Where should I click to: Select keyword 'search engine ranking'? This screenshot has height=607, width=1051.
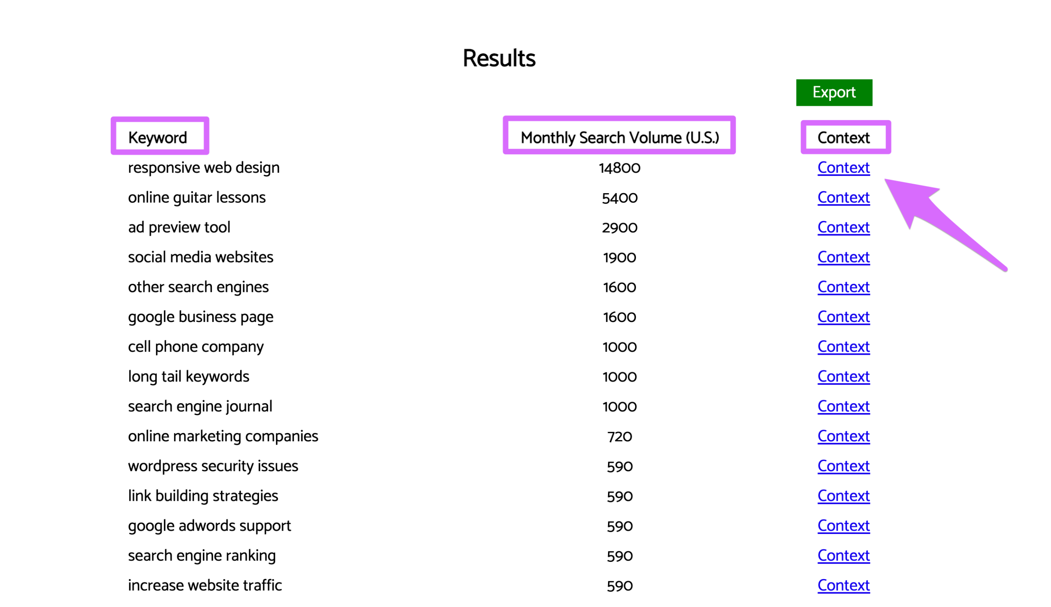[x=202, y=556]
